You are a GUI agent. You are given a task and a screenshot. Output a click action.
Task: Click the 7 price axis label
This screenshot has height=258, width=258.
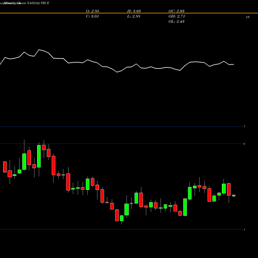point(245,127)
